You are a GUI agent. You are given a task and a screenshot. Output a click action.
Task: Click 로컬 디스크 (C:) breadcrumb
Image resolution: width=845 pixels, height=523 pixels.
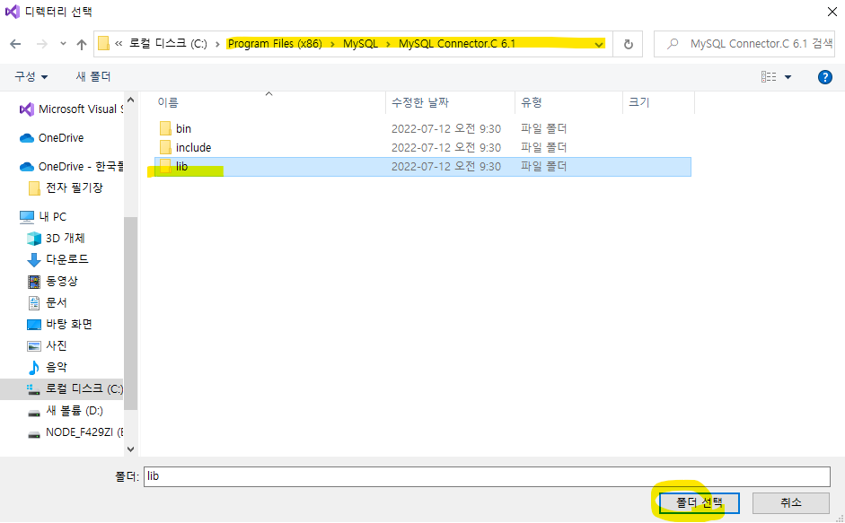(168, 44)
